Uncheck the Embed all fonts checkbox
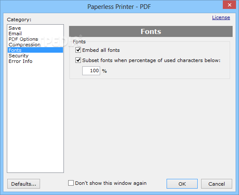The image size is (239, 195). click(x=78, y=50)
